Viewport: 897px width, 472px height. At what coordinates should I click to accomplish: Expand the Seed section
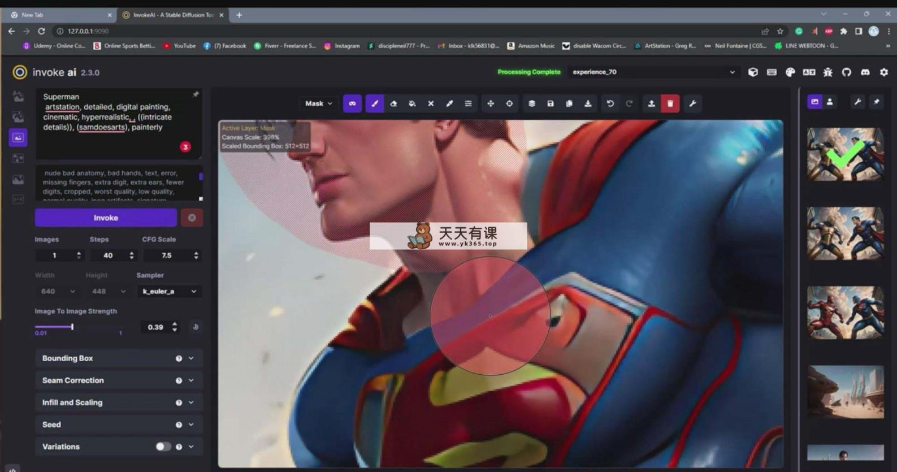118,425
